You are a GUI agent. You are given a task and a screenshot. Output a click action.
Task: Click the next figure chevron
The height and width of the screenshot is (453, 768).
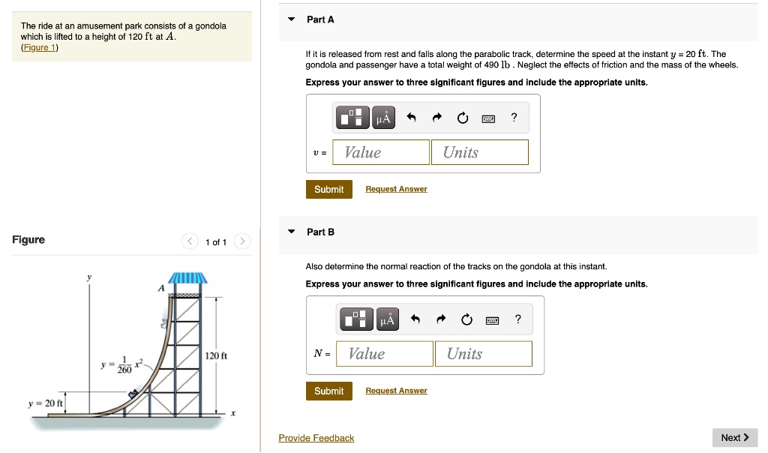pyautogui.click(x=241, y=241)
